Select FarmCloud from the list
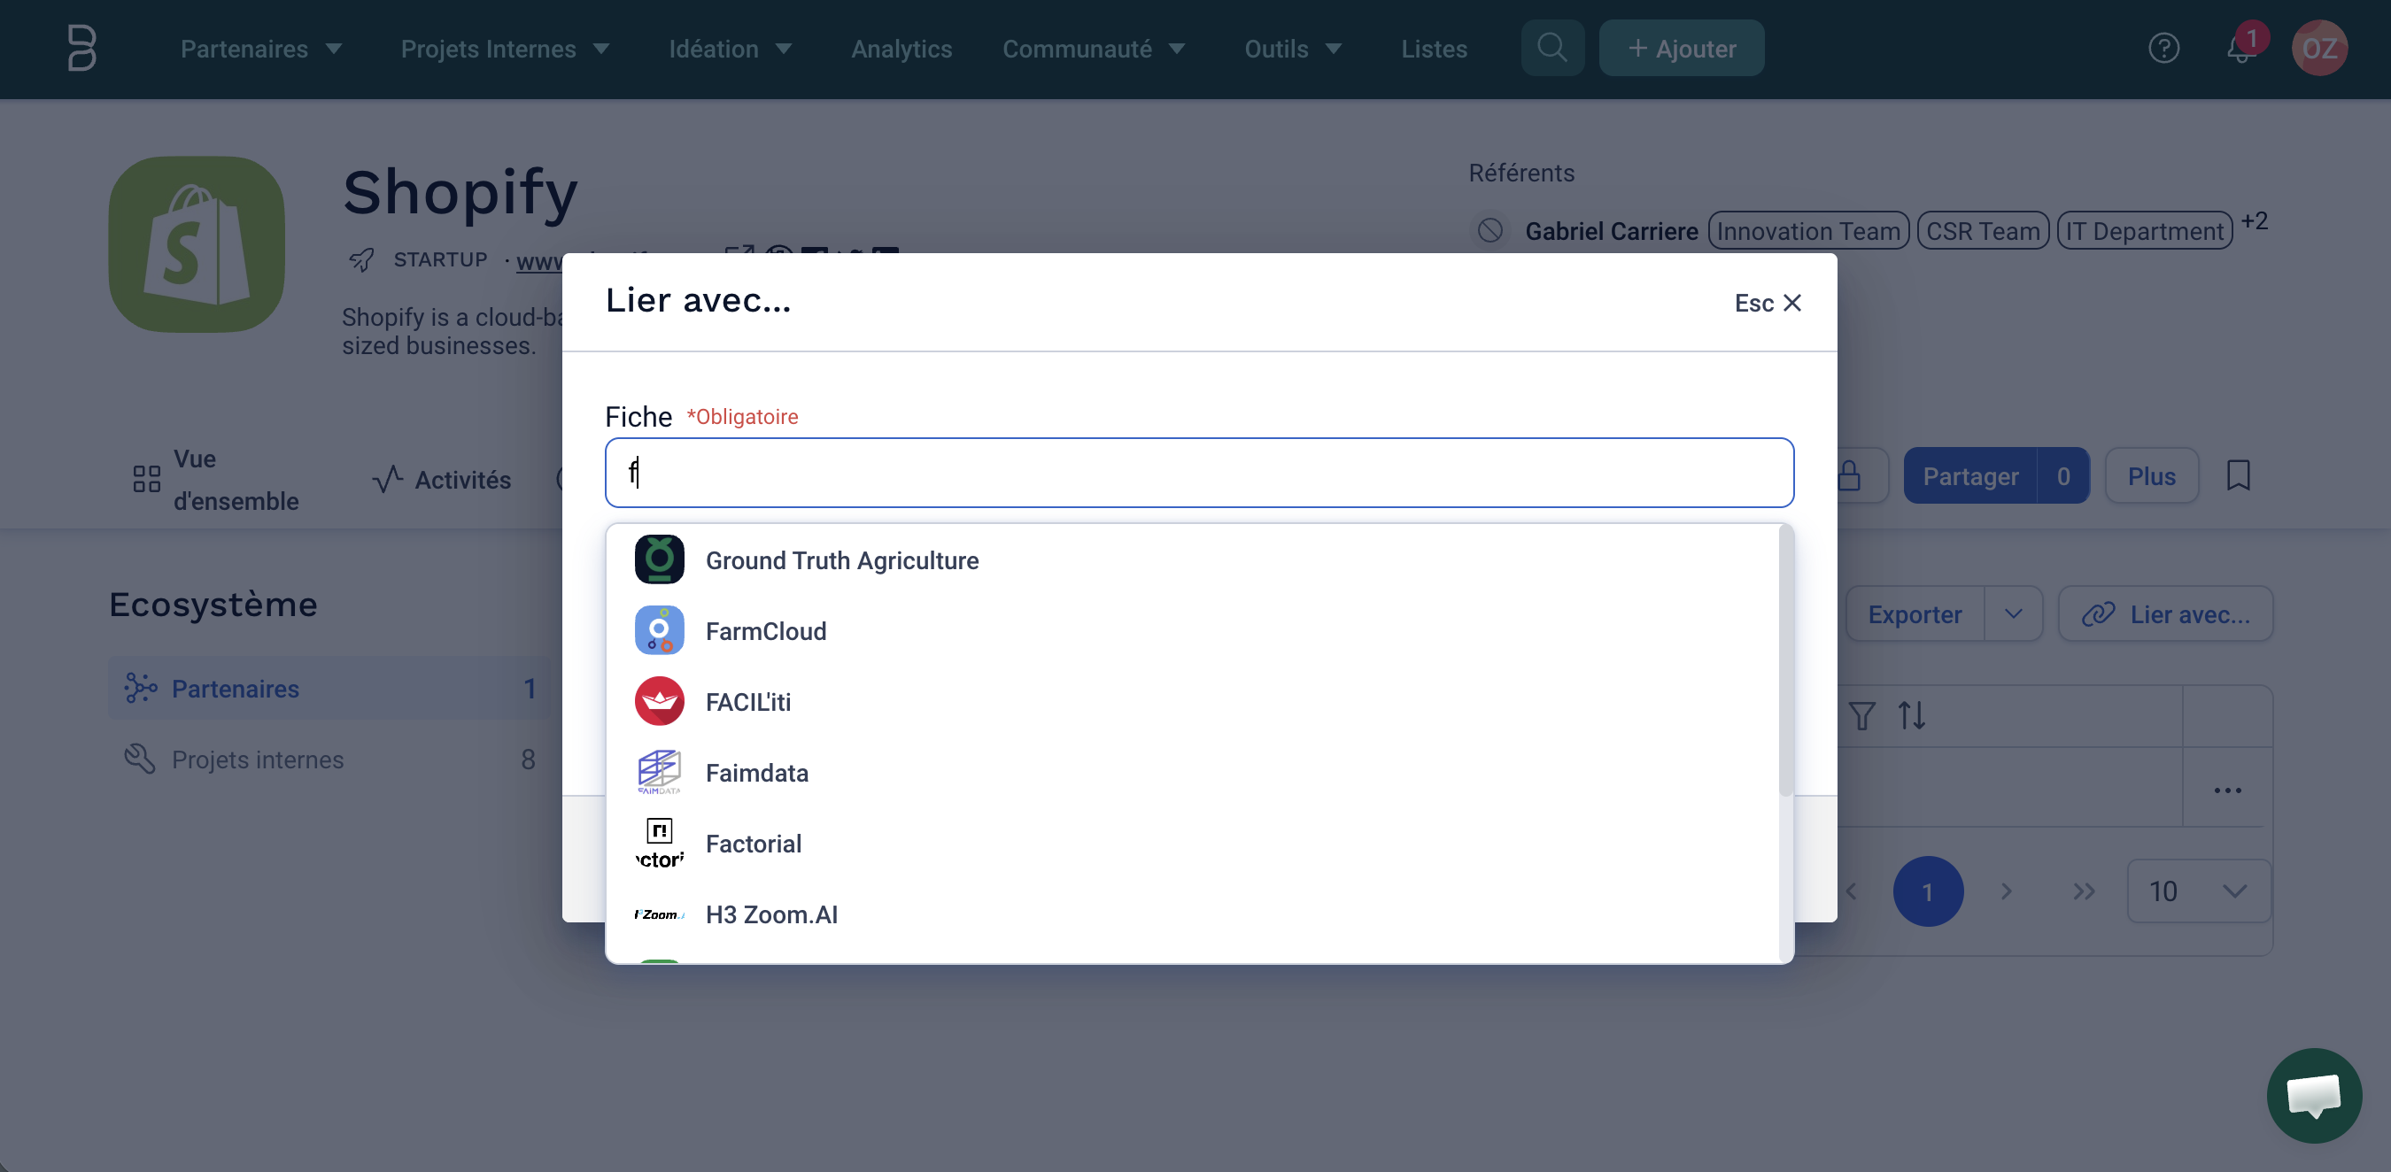This screenshot has width=2391, height=1172. [1193, 630]
